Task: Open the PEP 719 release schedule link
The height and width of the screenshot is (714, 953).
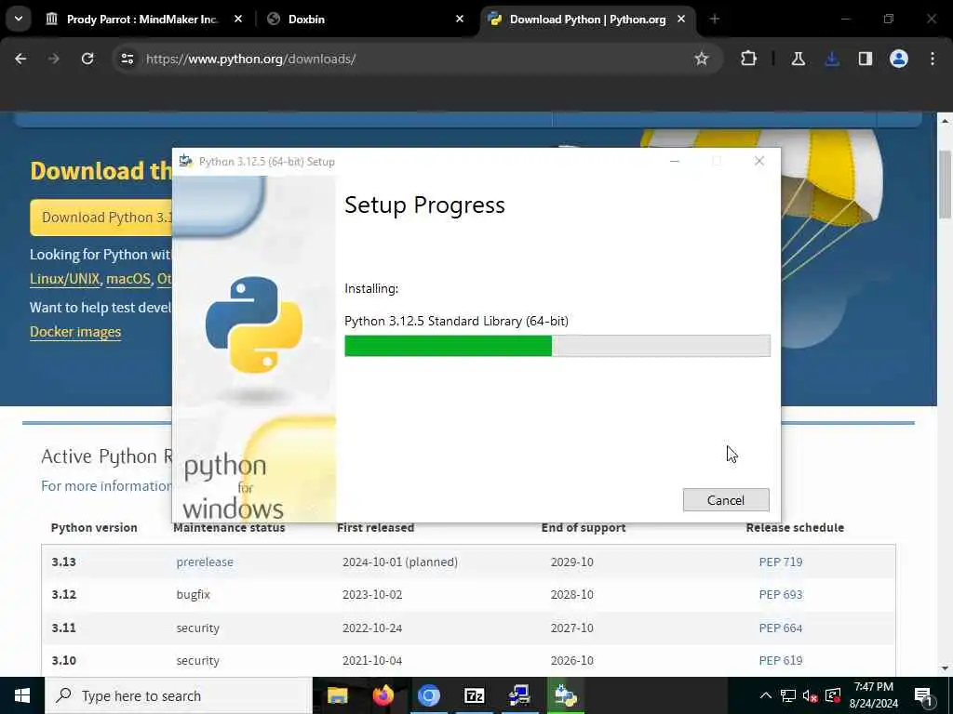Action: click(781, 562)
